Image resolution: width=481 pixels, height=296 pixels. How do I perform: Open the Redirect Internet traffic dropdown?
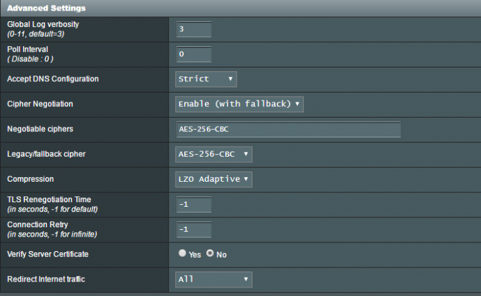pos(213,279)
